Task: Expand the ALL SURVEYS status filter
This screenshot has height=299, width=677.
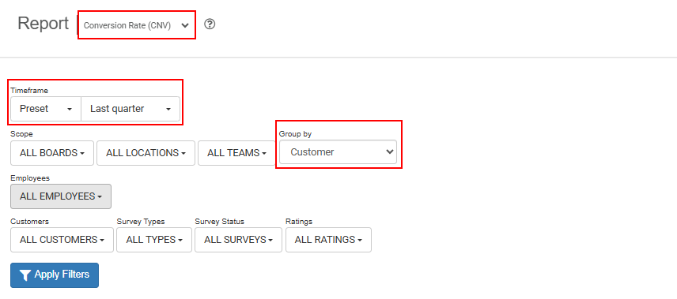Action: click(x=238, y=240)
